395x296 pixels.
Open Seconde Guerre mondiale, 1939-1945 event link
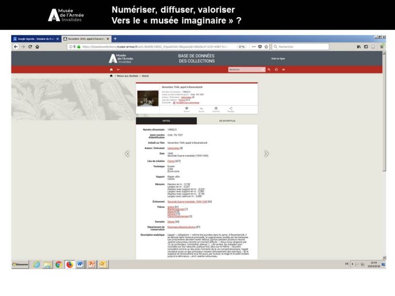[187, 202]
